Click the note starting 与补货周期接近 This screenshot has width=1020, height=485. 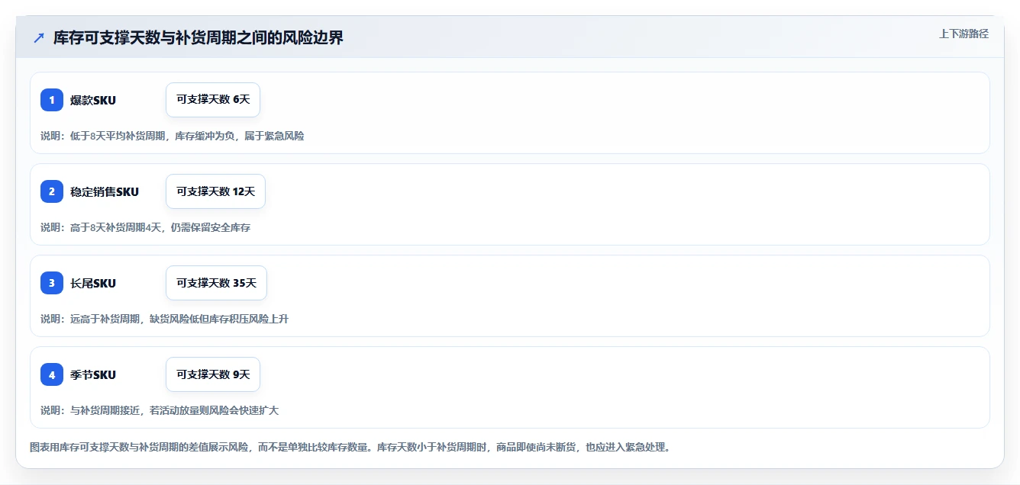(160, 410)
